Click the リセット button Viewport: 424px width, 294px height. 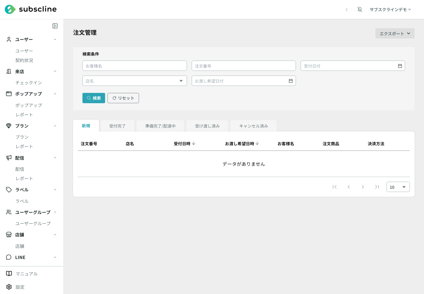tap(123, 98)
